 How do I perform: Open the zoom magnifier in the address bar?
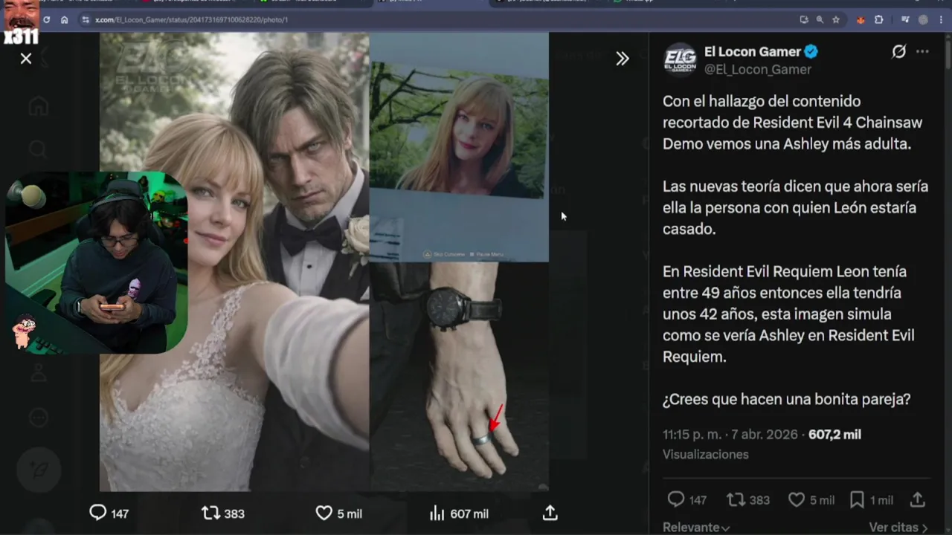[820, 20]
